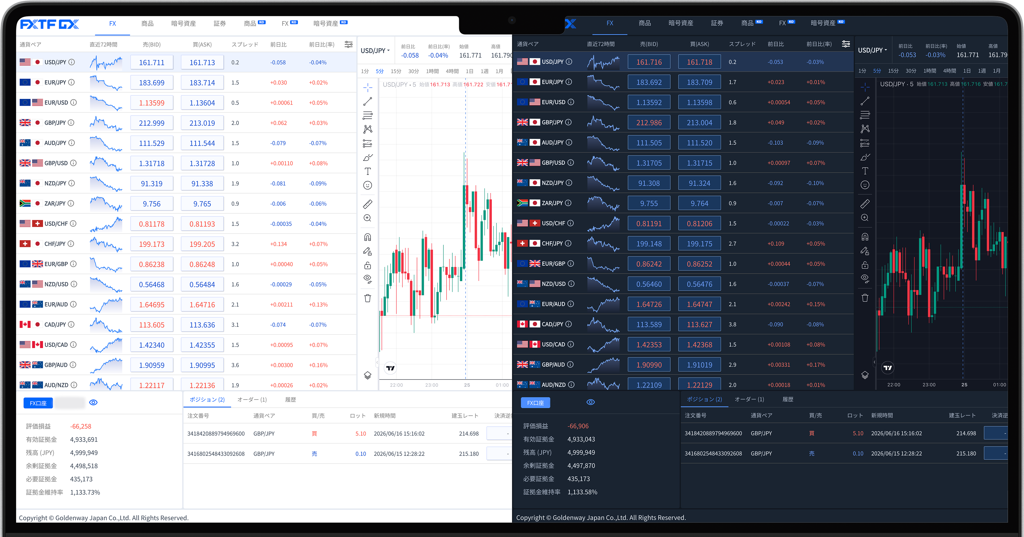Open column settings icon in light-theme rate list

[349, 44]
